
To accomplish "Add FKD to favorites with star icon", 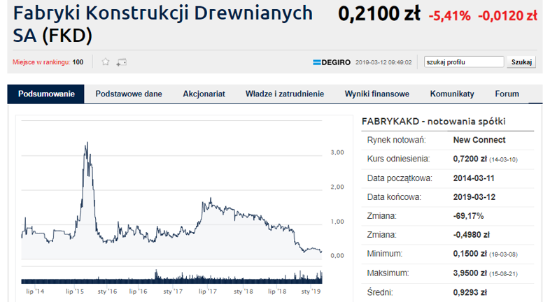I will 106,62.
